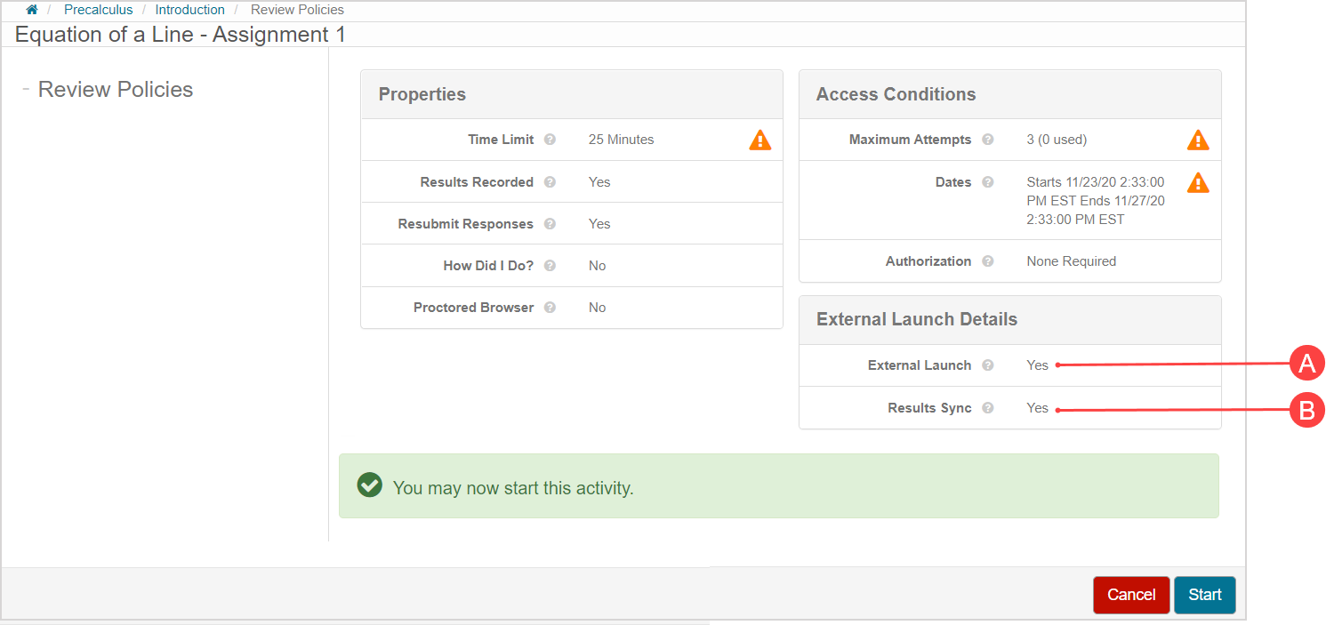
Task: Open the Results Sync help icon
Action: point(987,408)
